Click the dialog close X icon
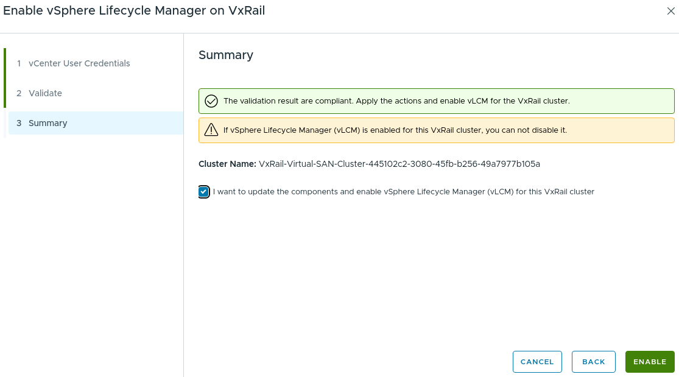 point(671,11)
